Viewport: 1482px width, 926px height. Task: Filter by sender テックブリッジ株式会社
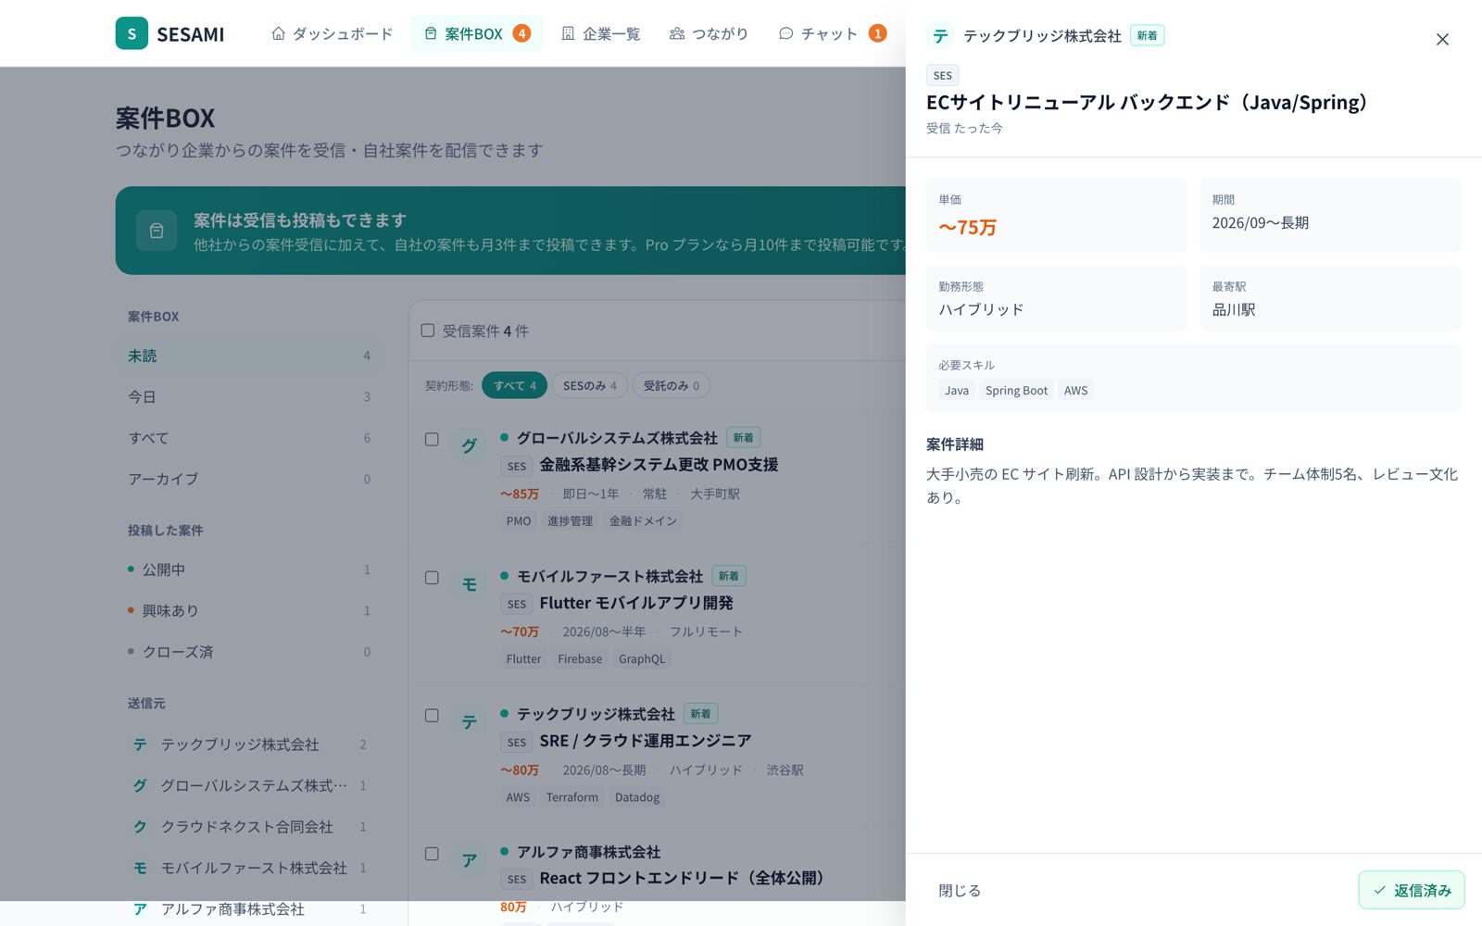point(248,745)
